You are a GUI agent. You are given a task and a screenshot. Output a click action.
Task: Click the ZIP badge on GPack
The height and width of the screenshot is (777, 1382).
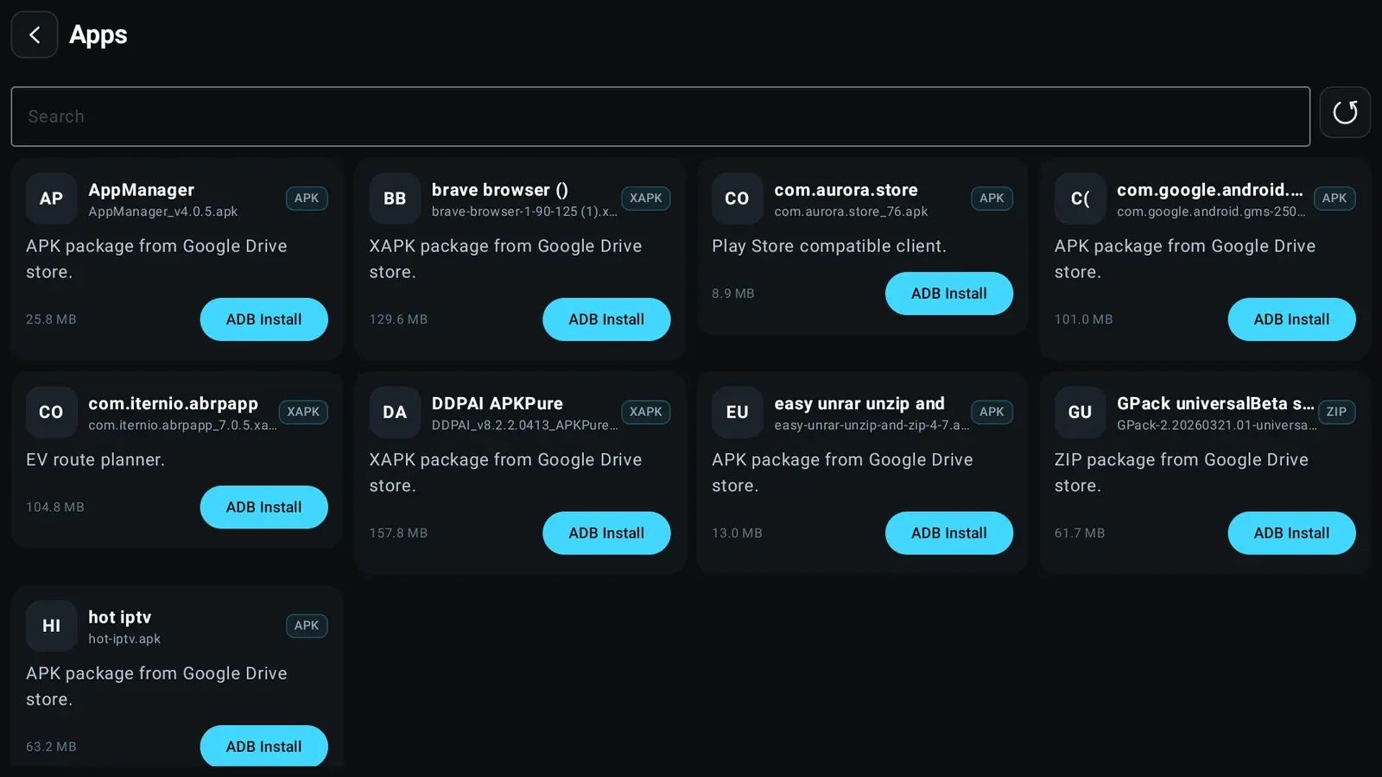click(1336, 412)
